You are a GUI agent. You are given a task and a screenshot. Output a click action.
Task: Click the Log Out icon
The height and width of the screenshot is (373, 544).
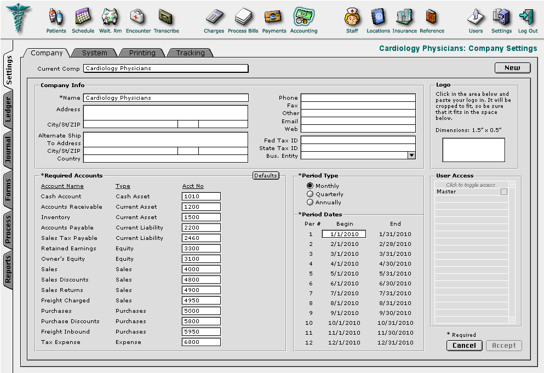pyautogui.click(x=528, y=21)
